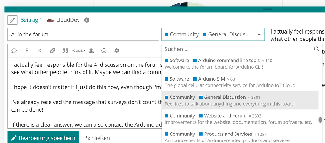The height and width of the screenshot is (143, 325).
Task: Open the upload attachment tool
Action: coord(91,50)
